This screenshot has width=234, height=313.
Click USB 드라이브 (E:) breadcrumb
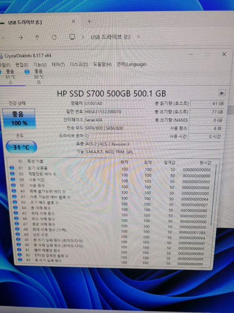(111, 37)
